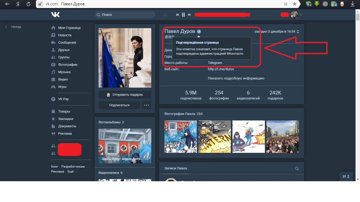Image resolution: width=360 pixels, height=202 pixels.
Task: Open the 37 online friends chat button
Action: [x=346, y=176]
